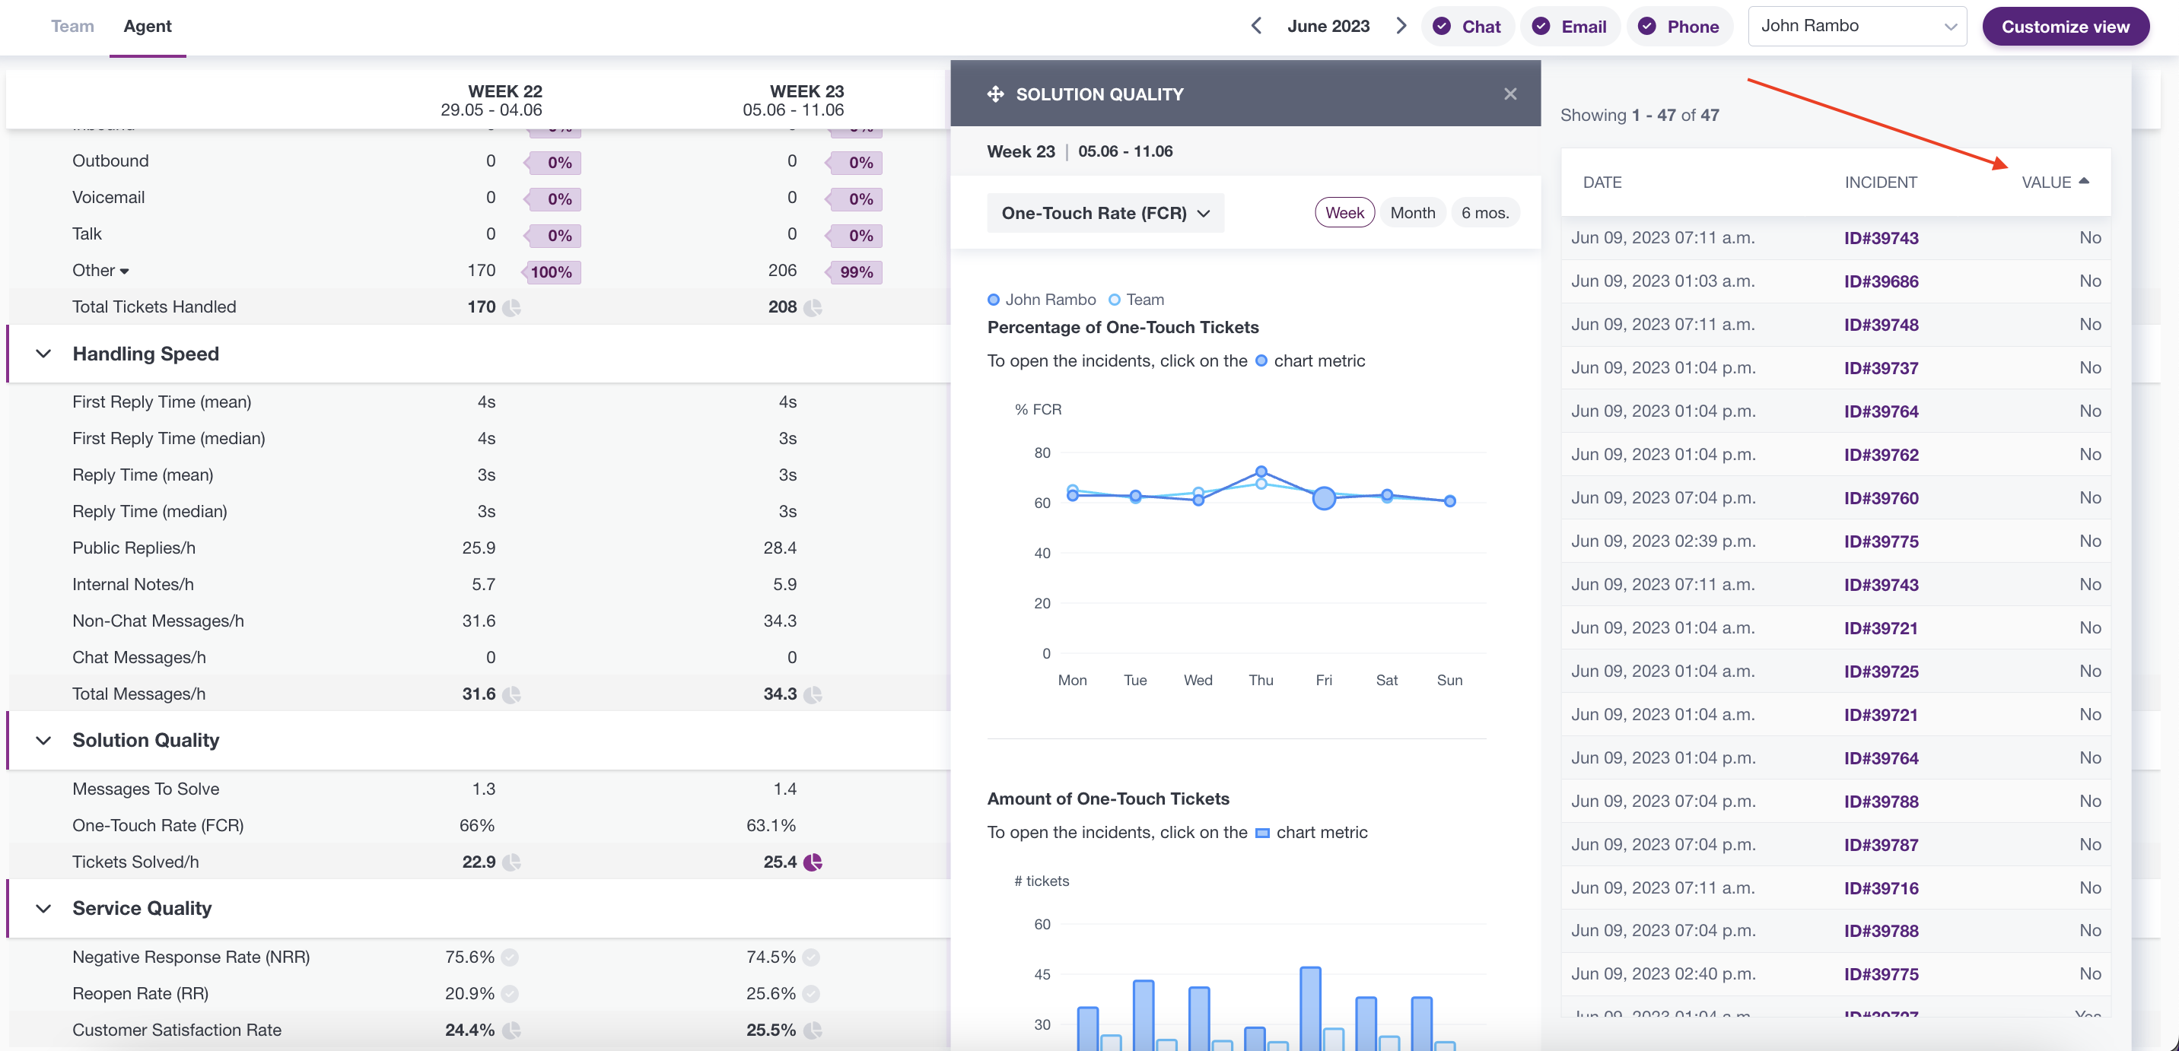Click Monday John Rambo point on FCR chart

(1072, 496)
